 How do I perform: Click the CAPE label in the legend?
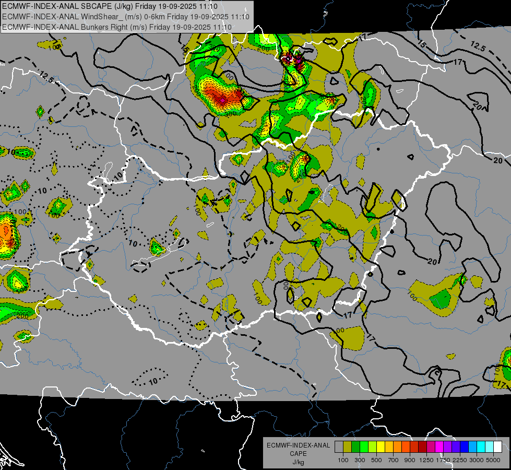[x=298, y=454]
